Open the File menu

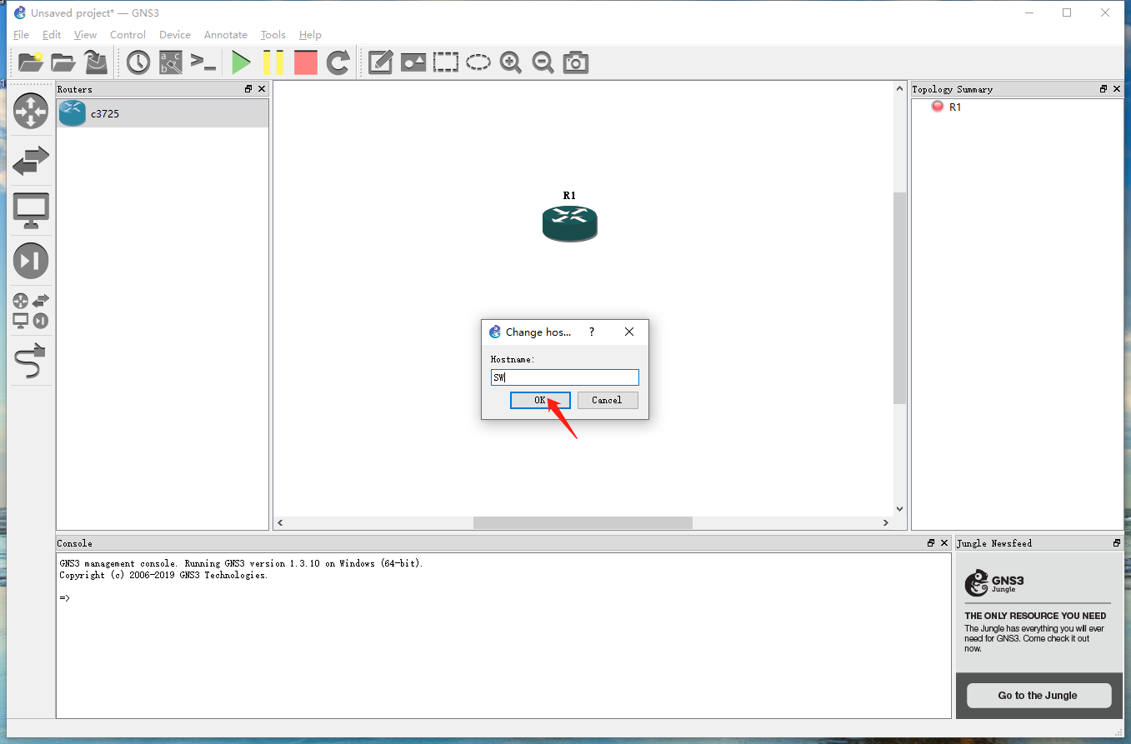[x=21, y=35]
